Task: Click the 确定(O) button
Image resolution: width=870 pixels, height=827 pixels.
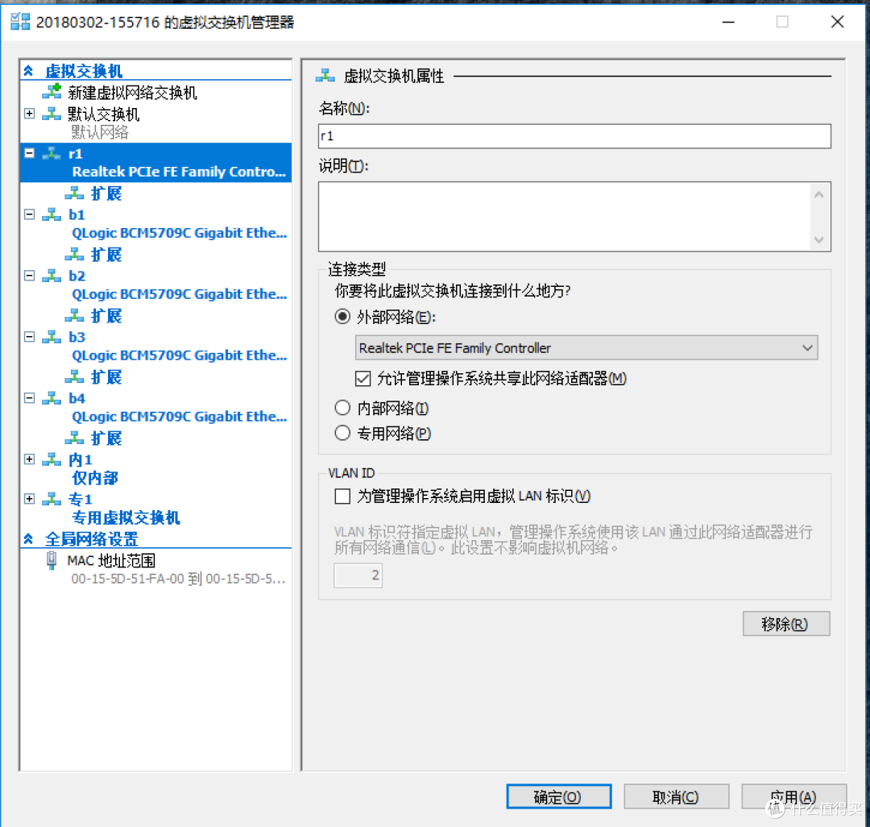Action: point(559,797)
